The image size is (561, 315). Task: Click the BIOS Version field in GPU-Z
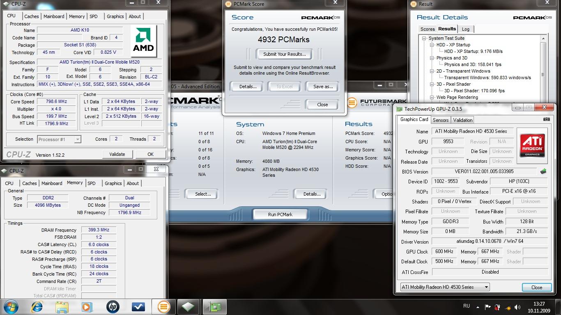pyautogui.click(x=484, y=172)
